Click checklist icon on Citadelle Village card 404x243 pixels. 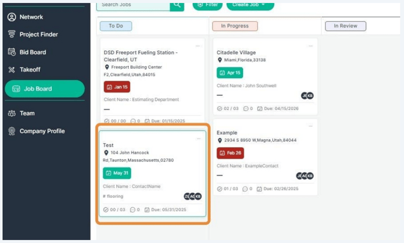(220, 109)
